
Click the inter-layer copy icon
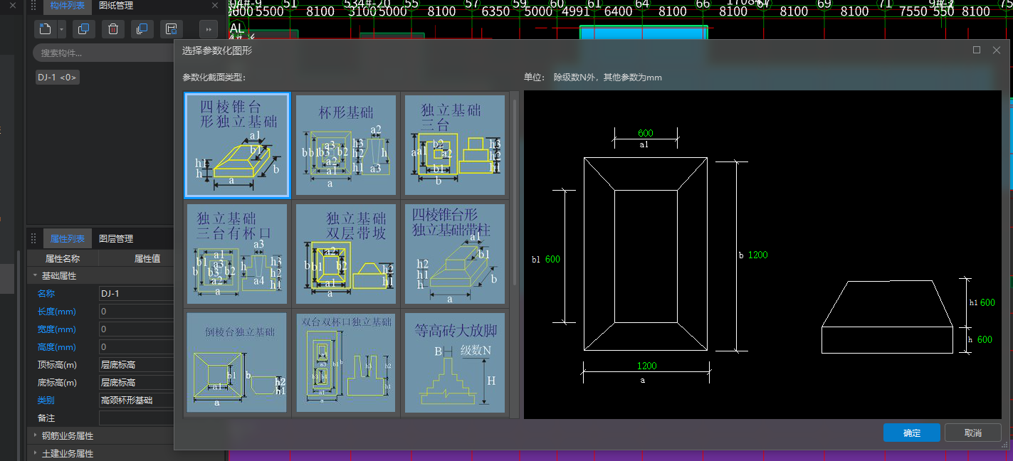[x=142, y=29]
